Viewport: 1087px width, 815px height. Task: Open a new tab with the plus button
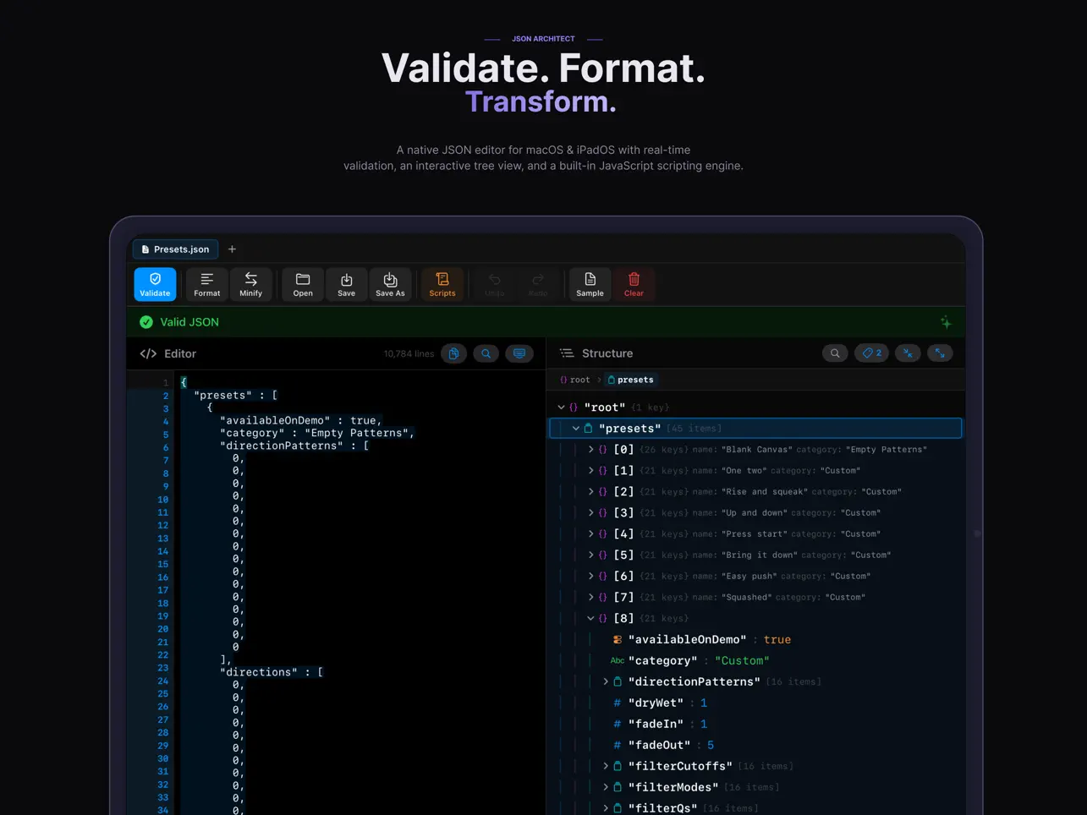pyautogui.click(x=232, y=249)
